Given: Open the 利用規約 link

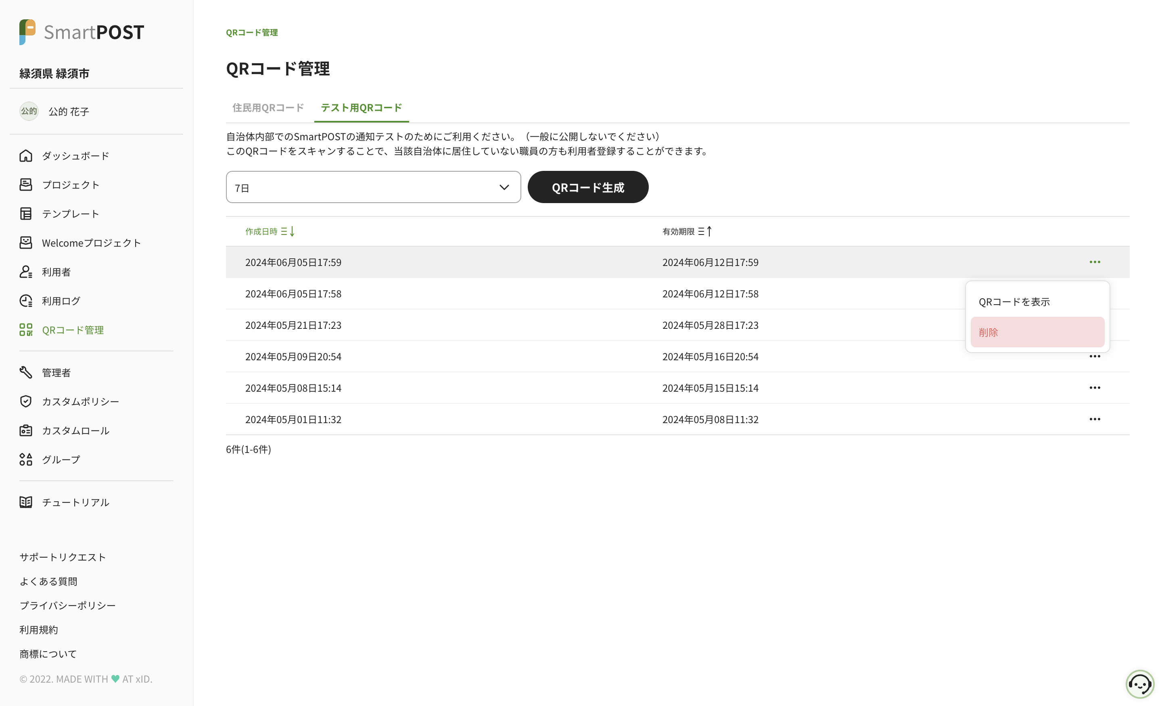Looking at the screenshot, I should (x=38, y=630).
